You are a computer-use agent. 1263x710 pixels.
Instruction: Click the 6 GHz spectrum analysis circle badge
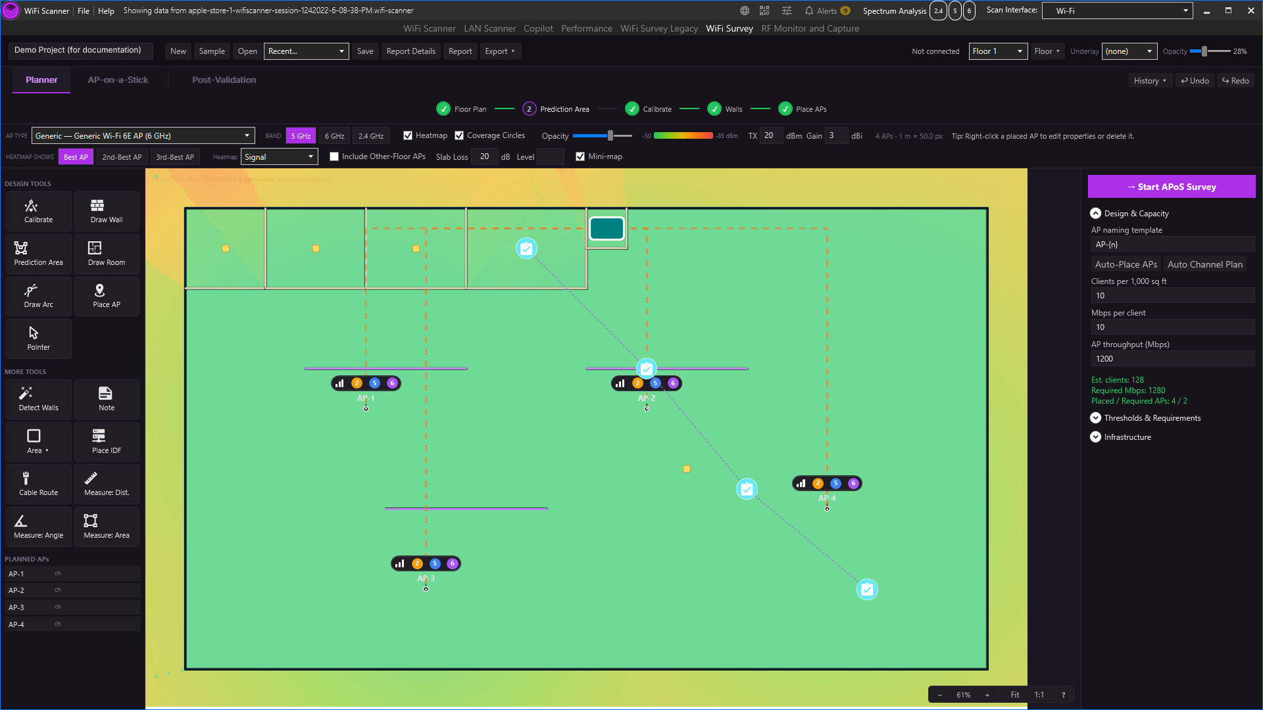click(x=969, y=11)
